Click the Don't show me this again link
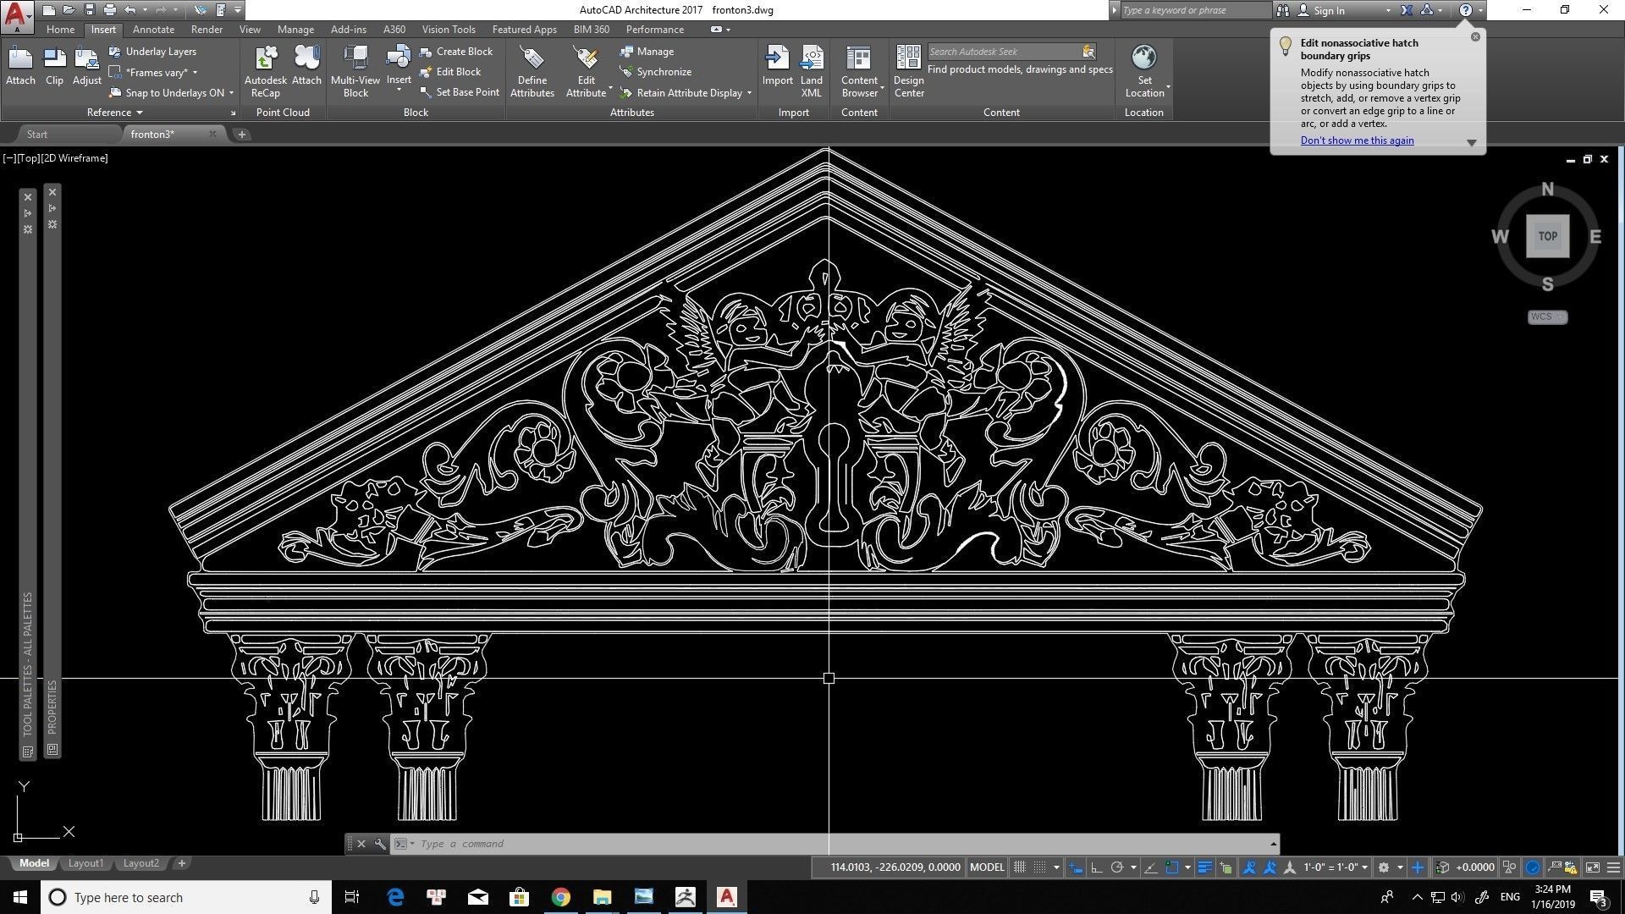1625x914 pixels. (x=1357, y=140)
